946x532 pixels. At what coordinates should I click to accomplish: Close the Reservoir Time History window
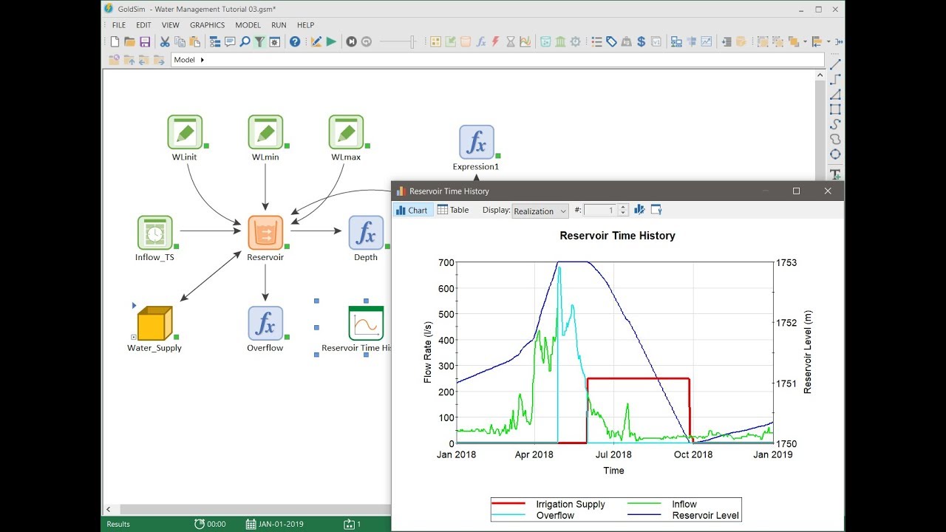pos(828,191)
